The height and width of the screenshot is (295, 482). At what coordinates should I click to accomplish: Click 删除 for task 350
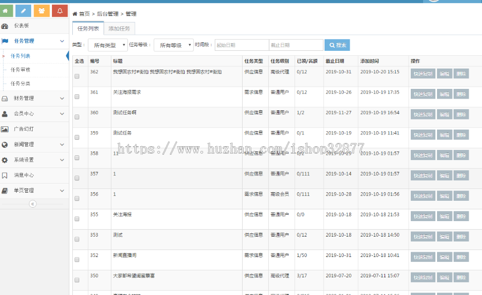461,277
